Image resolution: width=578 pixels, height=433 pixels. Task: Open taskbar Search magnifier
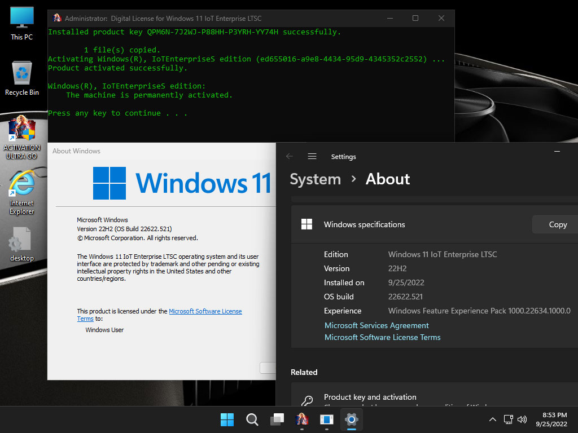[252, 419]
